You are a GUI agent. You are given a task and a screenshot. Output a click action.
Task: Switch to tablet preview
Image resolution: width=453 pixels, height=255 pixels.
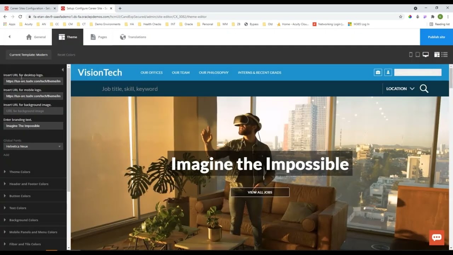pyautogui.click(x=418, y=55)
